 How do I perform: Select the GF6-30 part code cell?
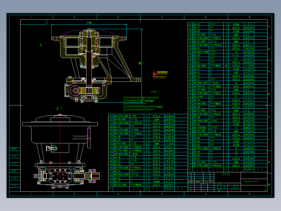121,137
